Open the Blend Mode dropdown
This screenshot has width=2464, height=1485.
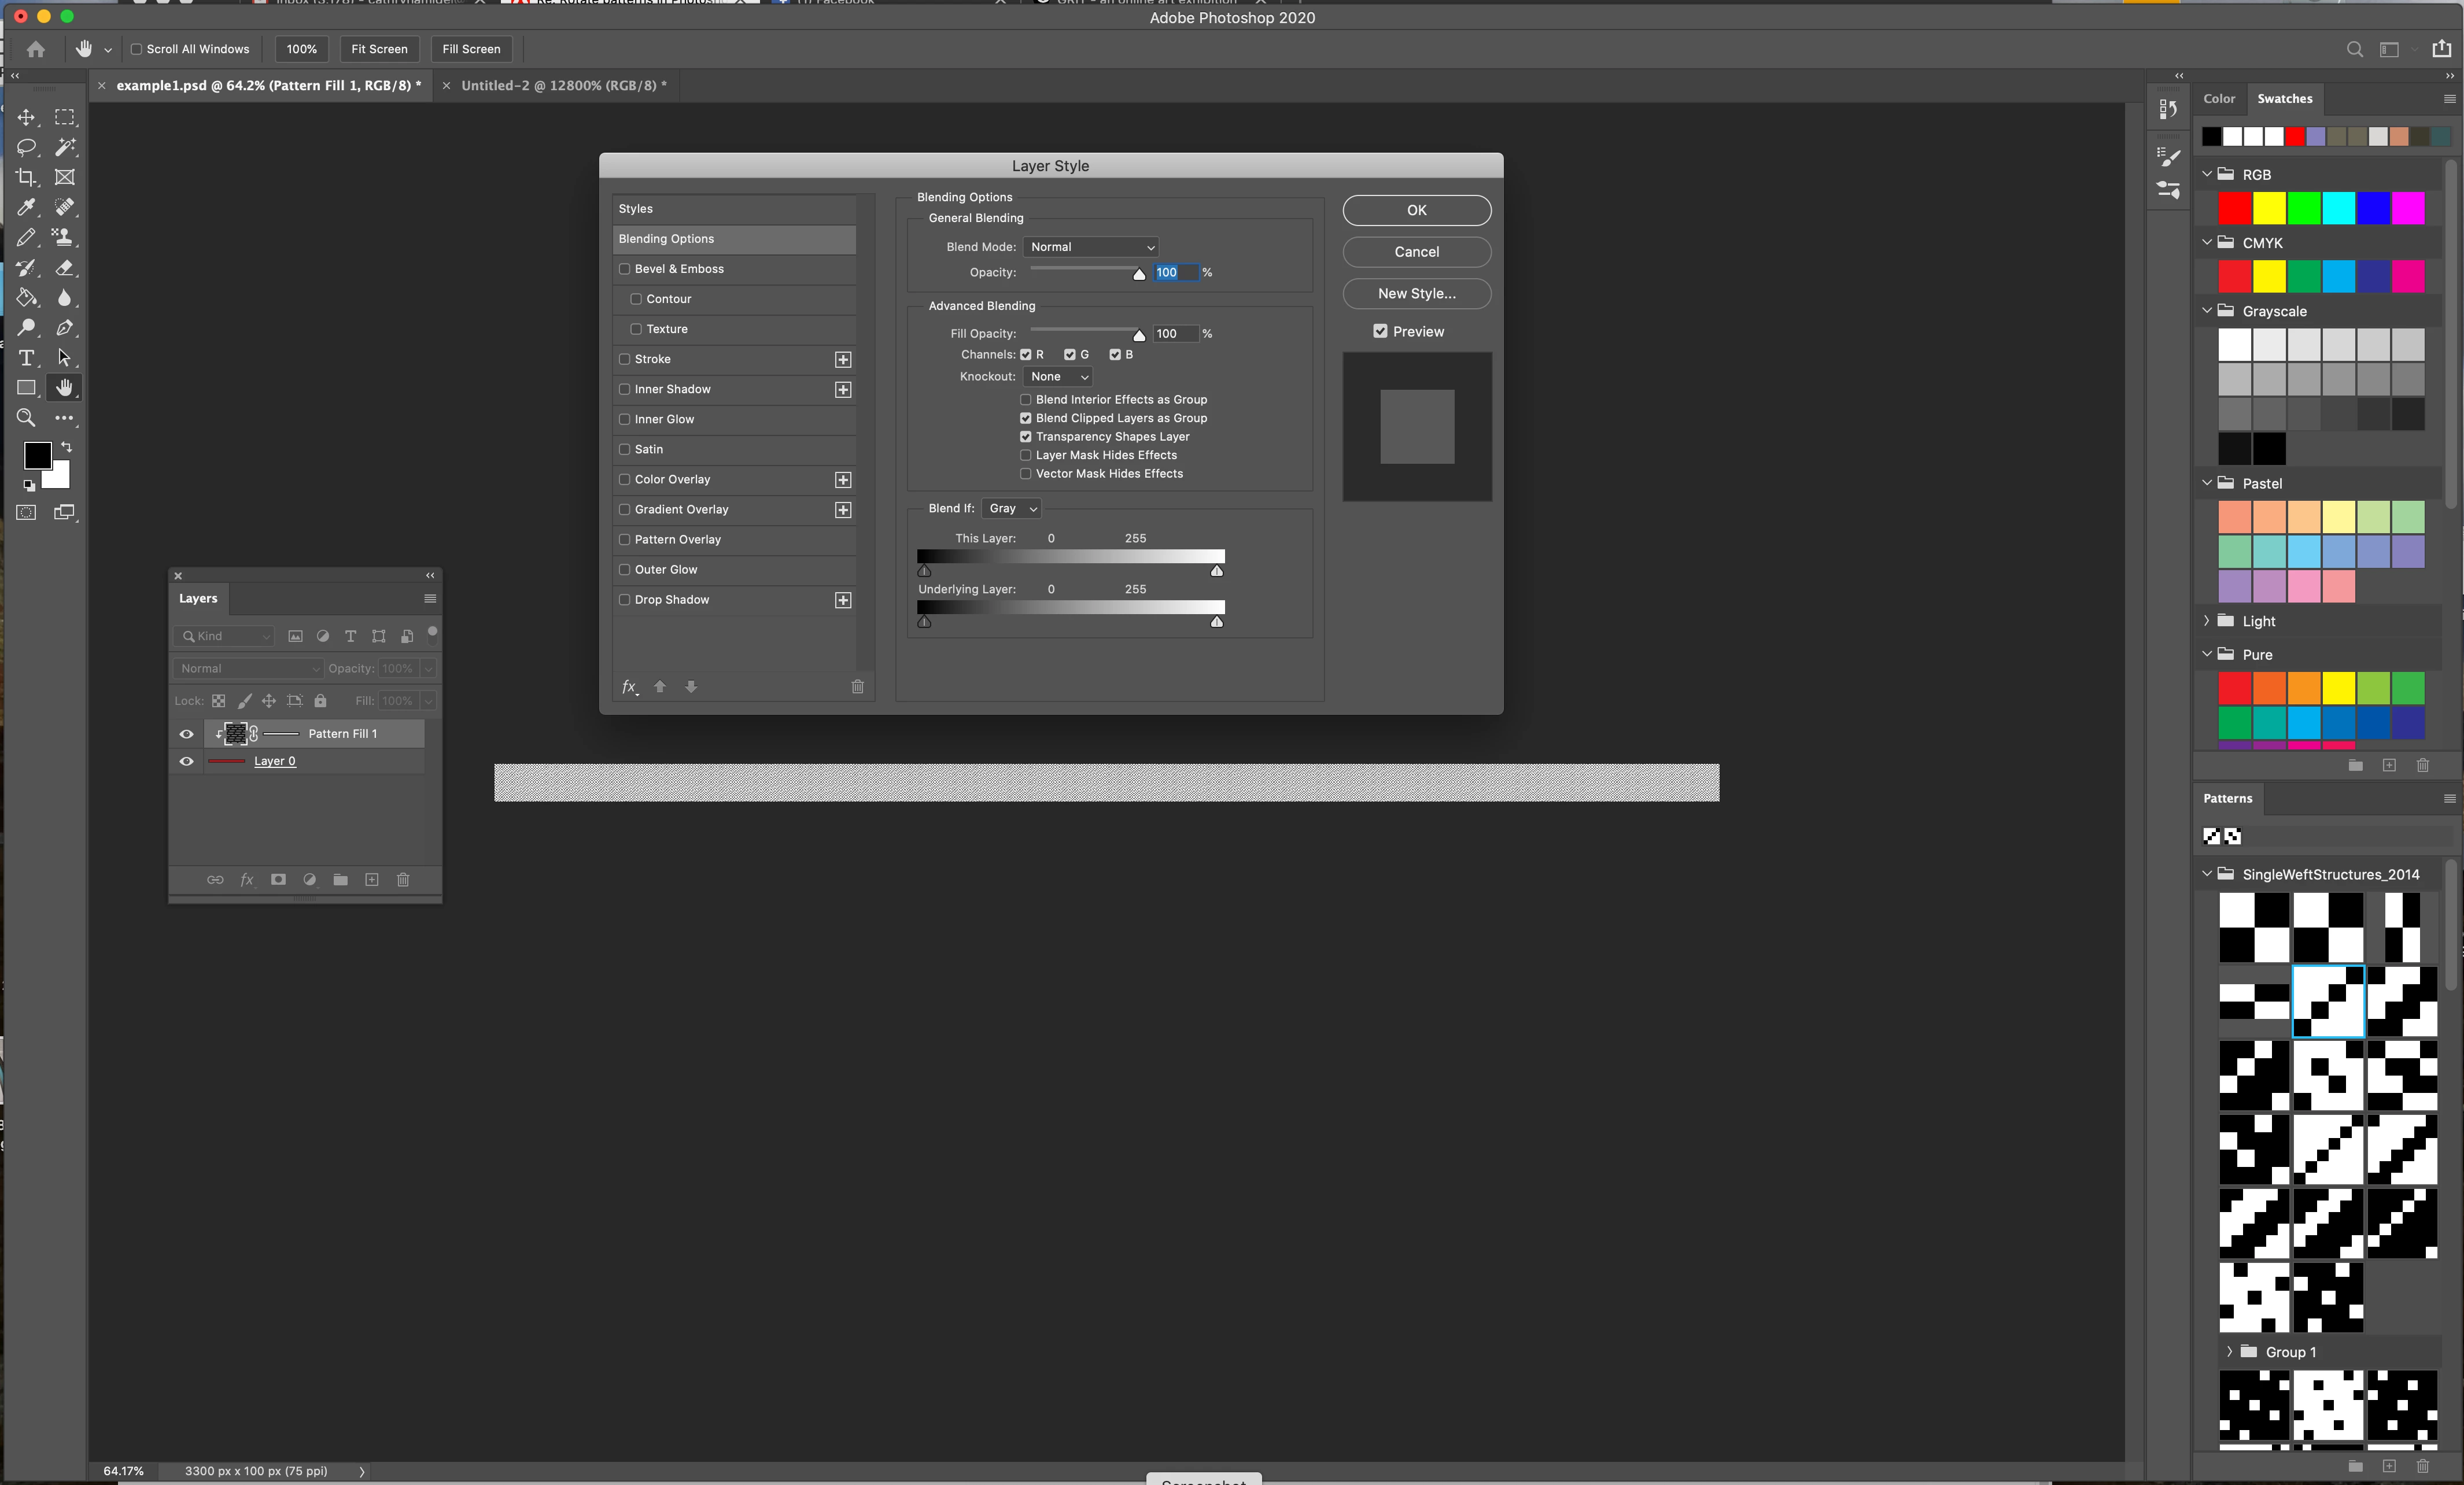pyautogui.click(x=1091, y=247)
